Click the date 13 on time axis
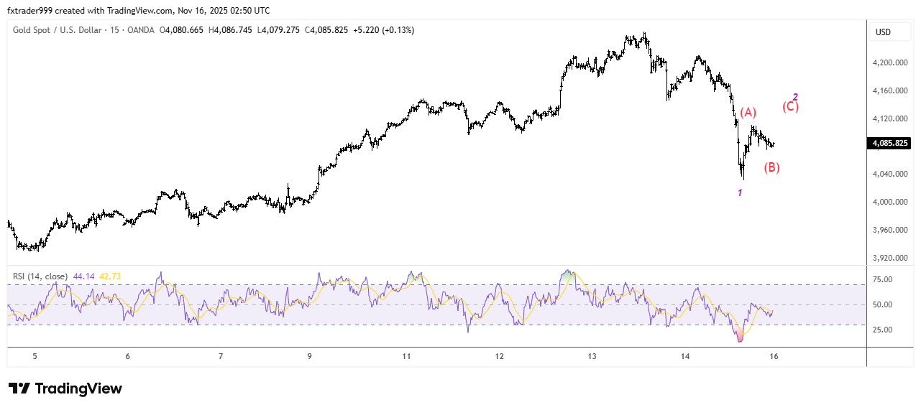Viewport: 921px width, 410px height. [592, 357]
